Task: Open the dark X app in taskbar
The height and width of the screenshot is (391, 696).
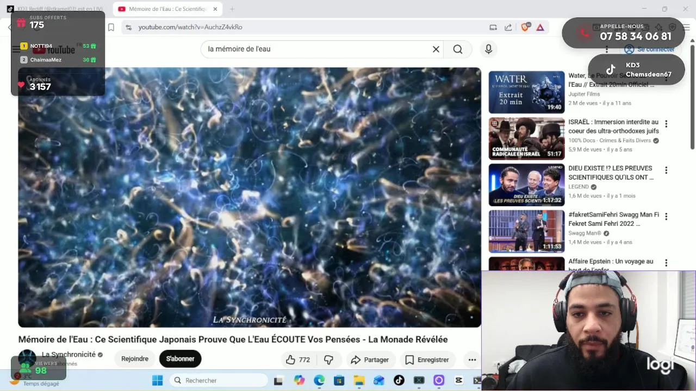Action: point(419,381)
